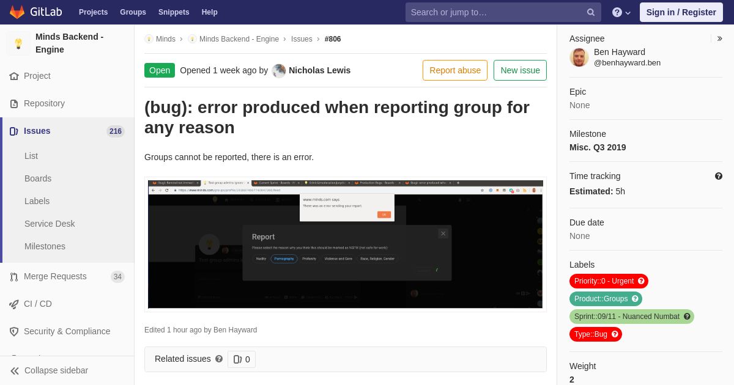Open the GitLab logo home link
Image resolution: width=734 pixels, height=385 pixels.
coord(35,12)
